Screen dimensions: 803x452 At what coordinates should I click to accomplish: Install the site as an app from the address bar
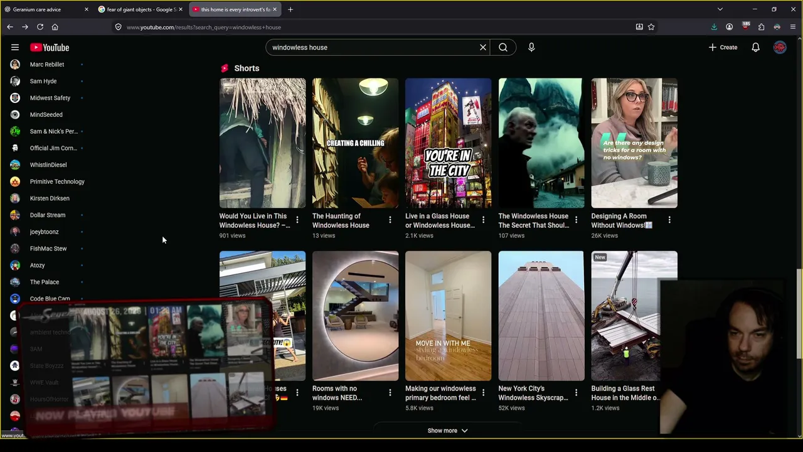[x=639, y=27]
